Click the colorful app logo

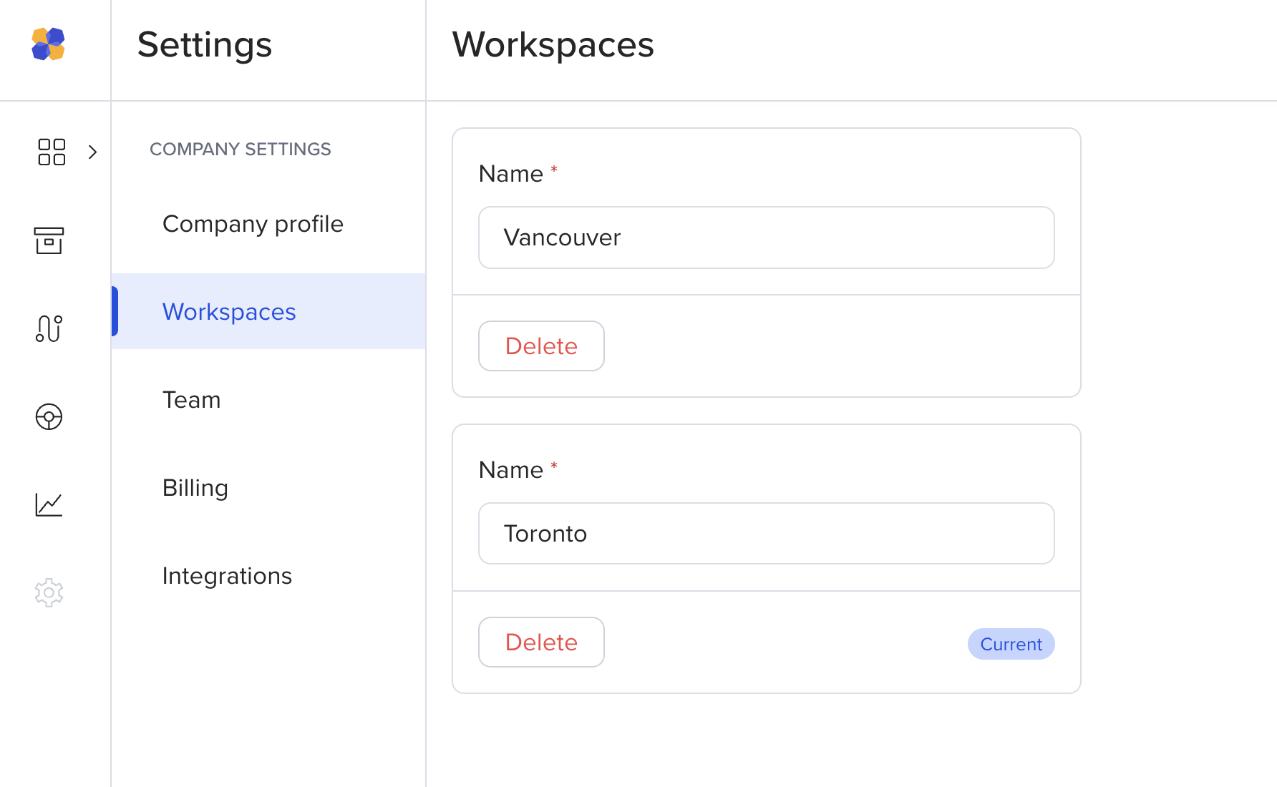[x=48, y=44]
